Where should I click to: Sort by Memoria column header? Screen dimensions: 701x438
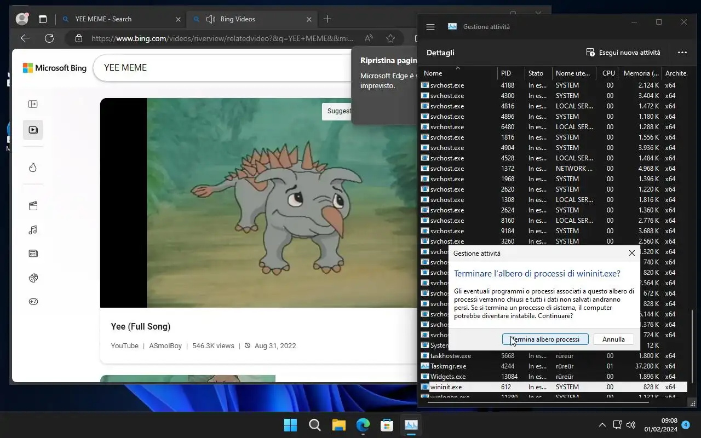click(640, 73)
